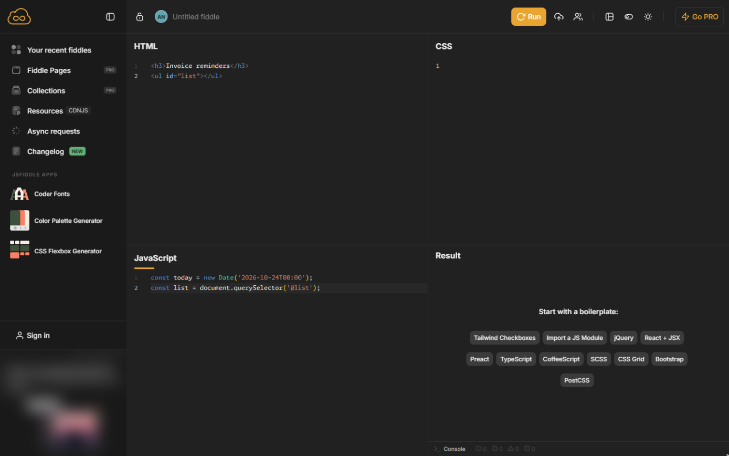729x456 pixels.
Task: Select the Preact boilerplate
Action: point(479,359)
